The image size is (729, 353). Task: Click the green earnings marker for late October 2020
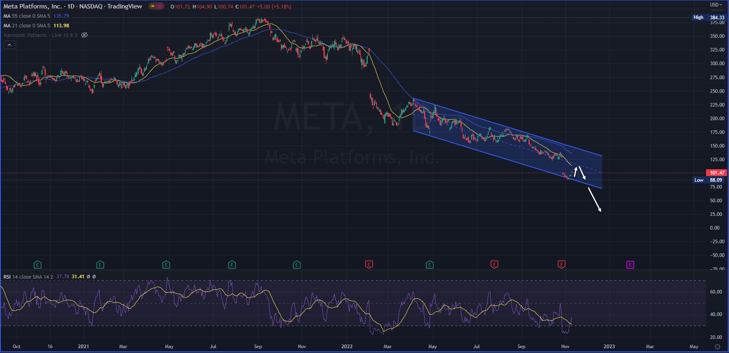click(x=37, y=265)
